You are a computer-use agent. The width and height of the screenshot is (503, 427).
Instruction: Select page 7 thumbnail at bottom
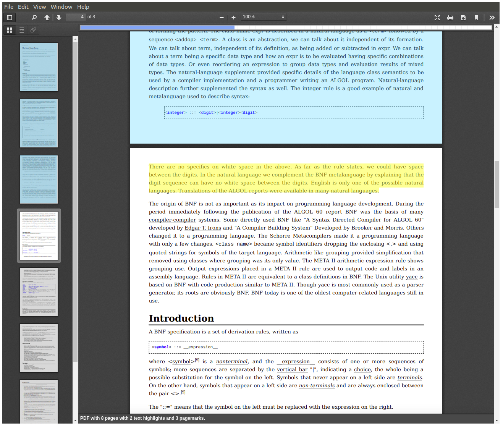tap(39, 401)
